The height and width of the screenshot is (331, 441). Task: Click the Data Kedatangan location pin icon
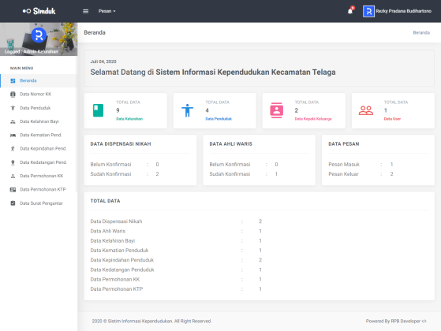pyautogui.click(x=13, y=162)
